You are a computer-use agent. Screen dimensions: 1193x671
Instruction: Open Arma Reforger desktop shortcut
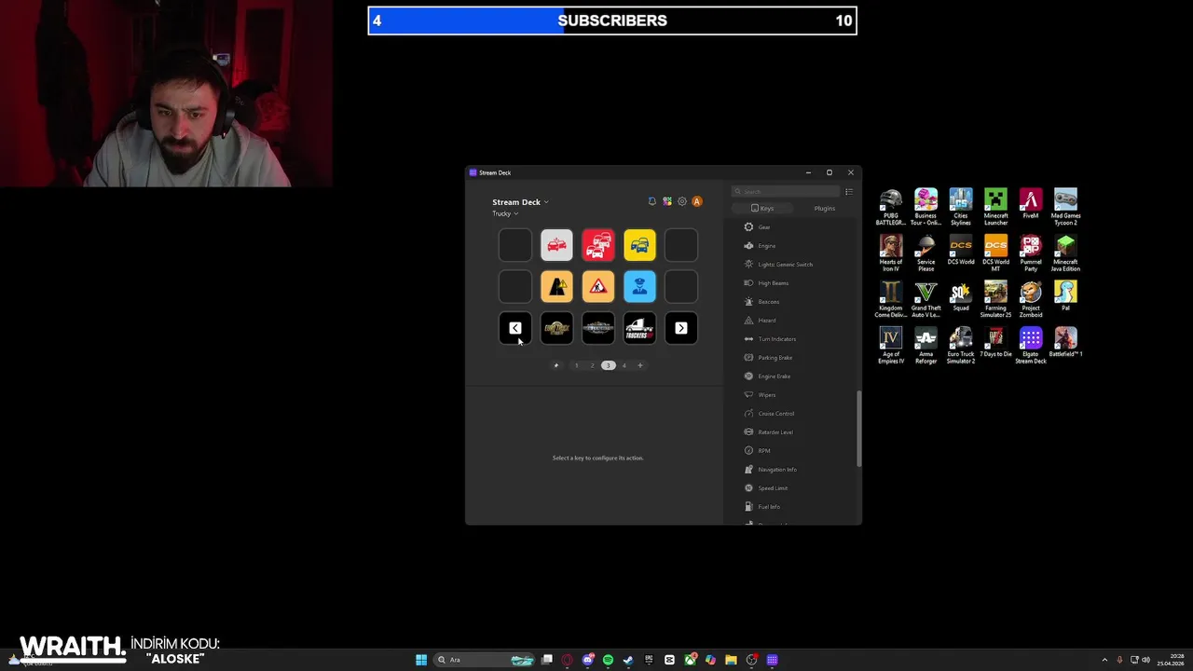click(x=926, y=346)
